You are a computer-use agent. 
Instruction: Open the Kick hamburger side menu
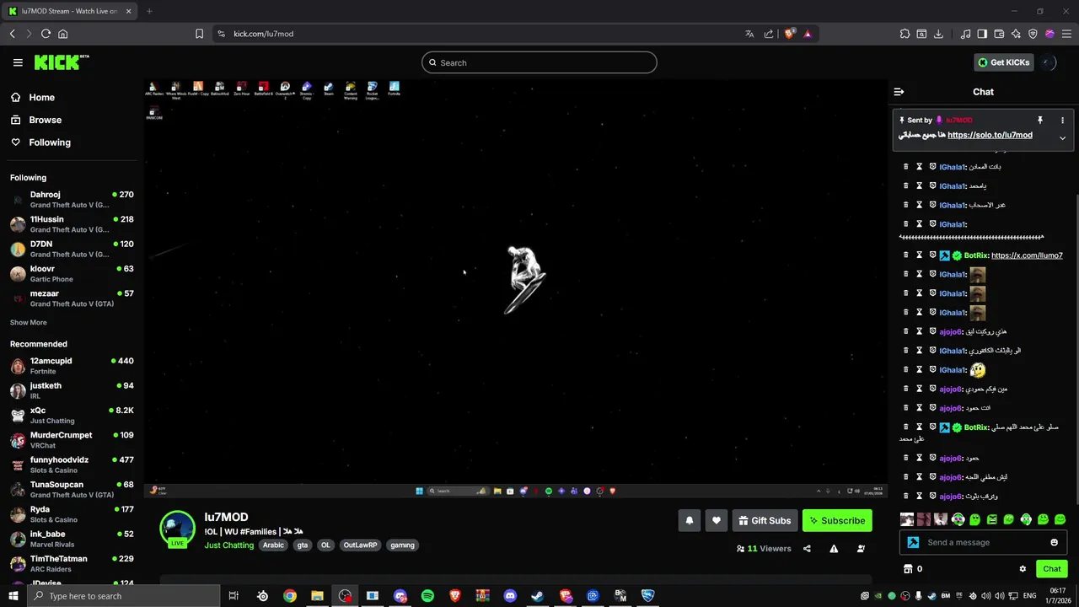pos(18,62)
